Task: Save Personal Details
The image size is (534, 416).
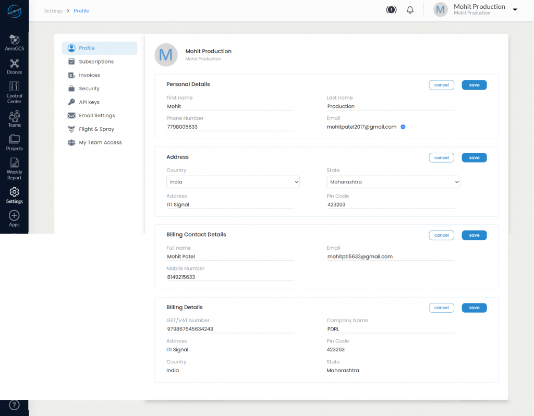Action: (x=474, y=85)
